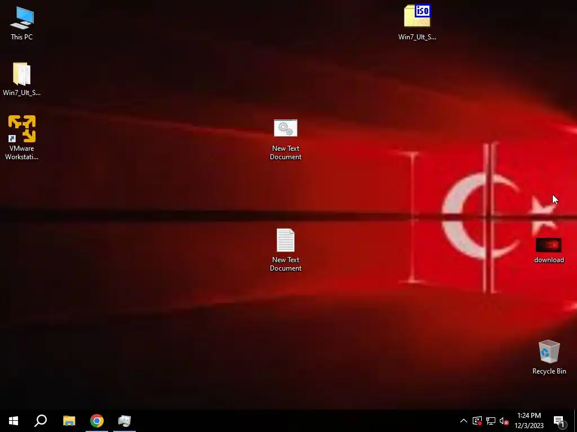Select the This PC desktop icon
Viewport: 577px width, 432px height.
point(22,24)
